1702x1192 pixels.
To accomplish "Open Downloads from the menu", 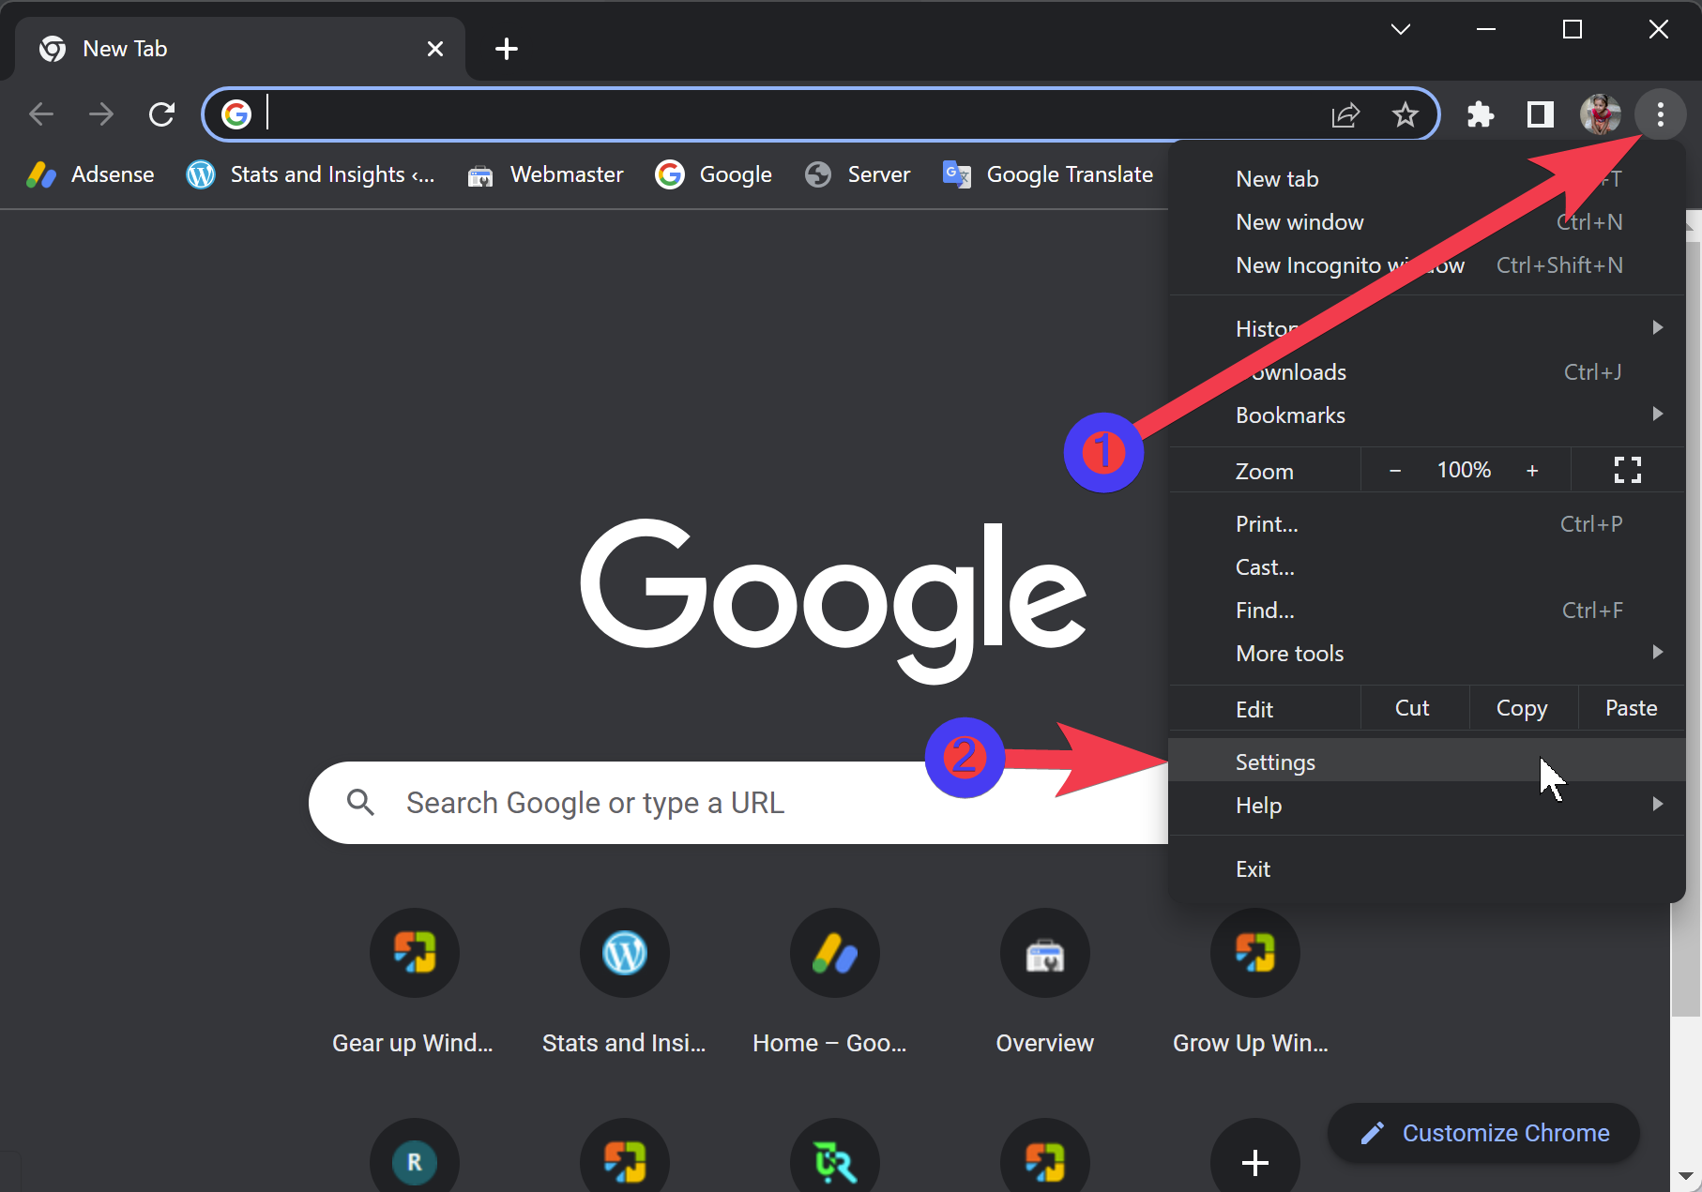I will coord(1427,372).
